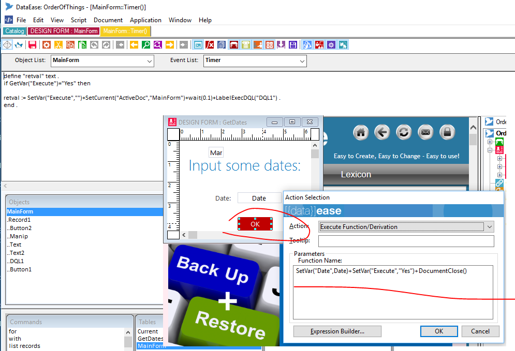The image size is (515, 351).
Task: Collapse the tree node beside red form icon
Action: point(490,150)
